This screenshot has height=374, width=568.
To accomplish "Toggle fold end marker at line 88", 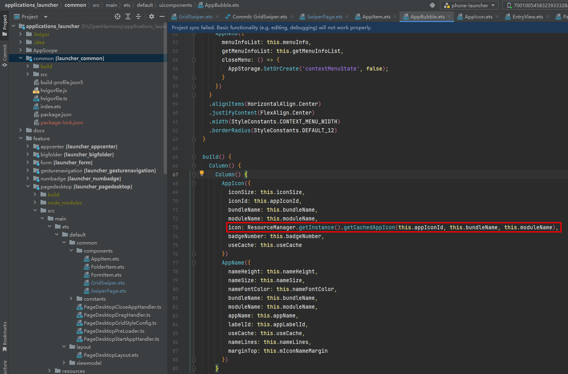I will coord(194,360).
